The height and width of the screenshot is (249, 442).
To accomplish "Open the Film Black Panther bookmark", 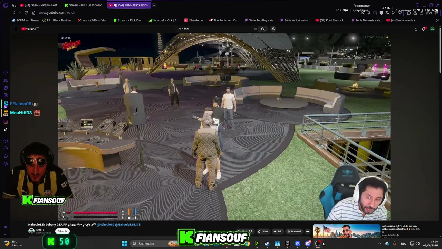I will (58, 20).
